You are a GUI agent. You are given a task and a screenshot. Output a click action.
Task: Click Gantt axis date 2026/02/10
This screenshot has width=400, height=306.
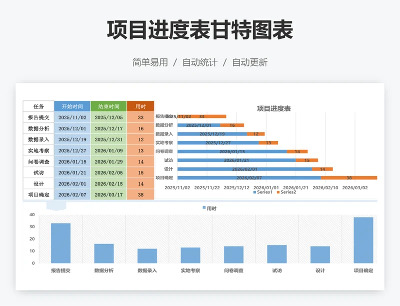click(x=325, y=188)
